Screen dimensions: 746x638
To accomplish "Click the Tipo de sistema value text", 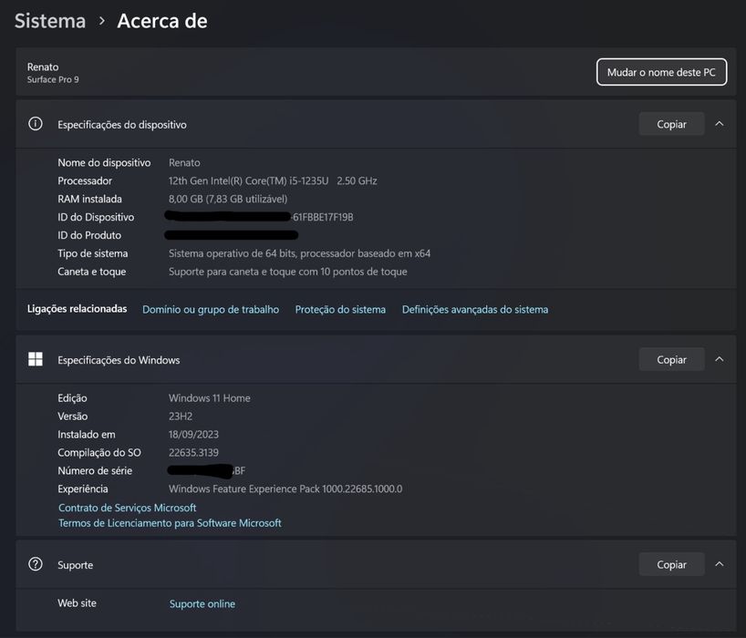I will (x=299, y=253).
